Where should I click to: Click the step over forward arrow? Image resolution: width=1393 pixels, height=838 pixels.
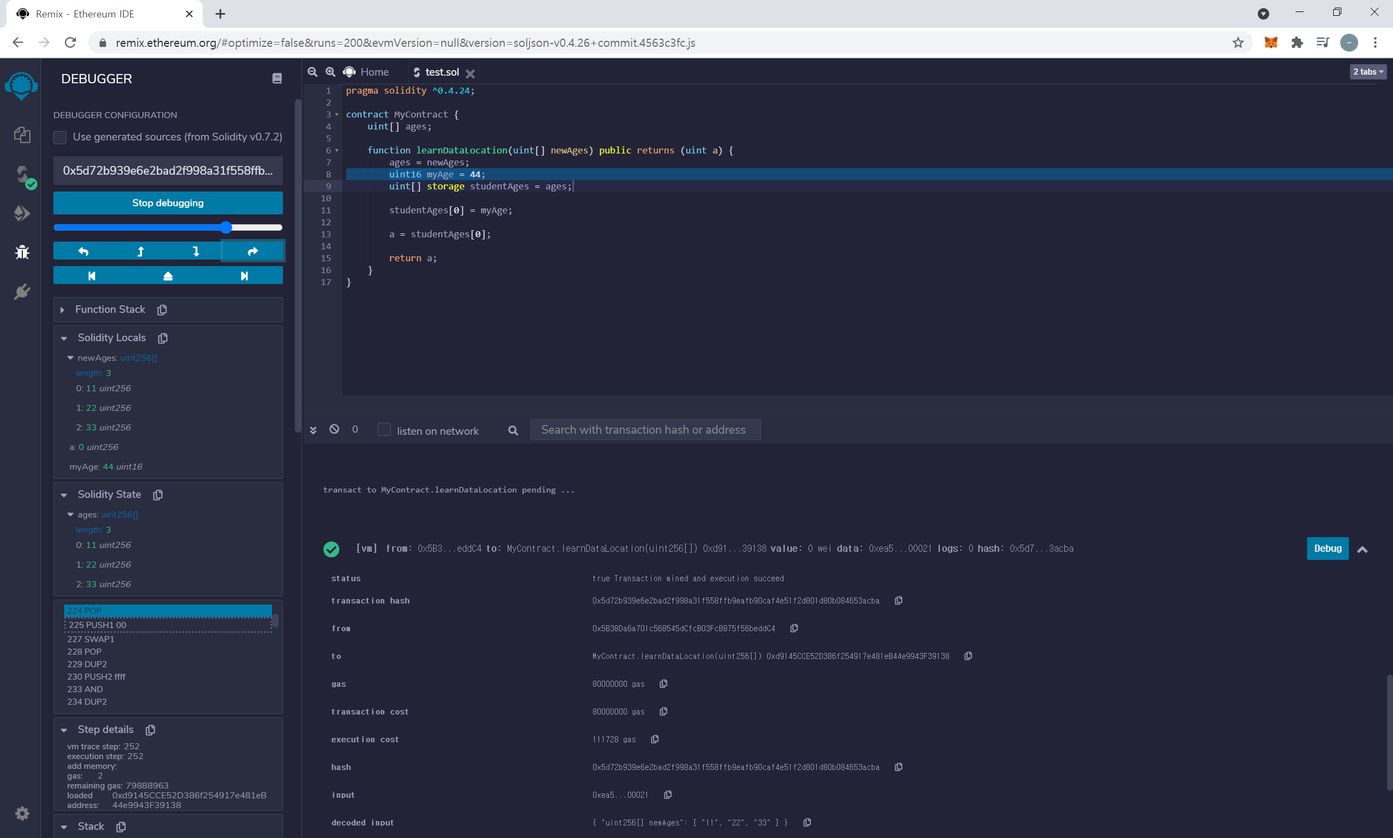click(252, 251)
